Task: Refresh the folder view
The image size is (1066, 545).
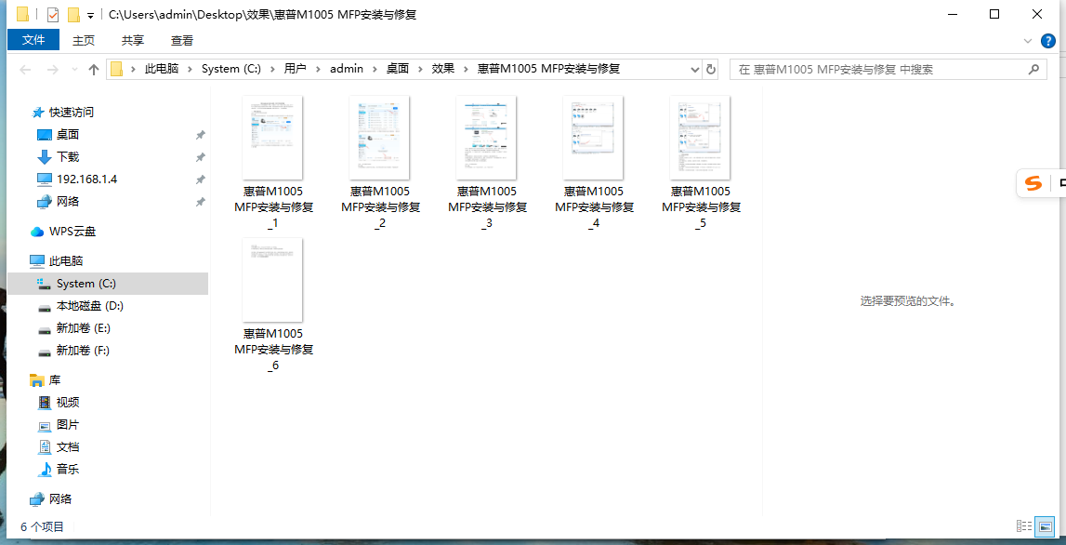Action: pos(711,69)
